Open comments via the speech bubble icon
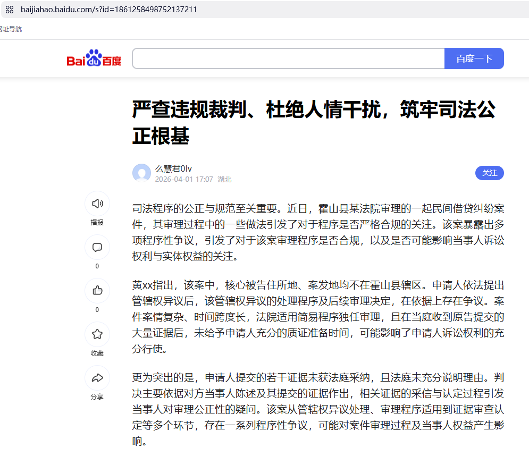Image resolution: width=529 pixels, height=456 pixels. [97, 247]
